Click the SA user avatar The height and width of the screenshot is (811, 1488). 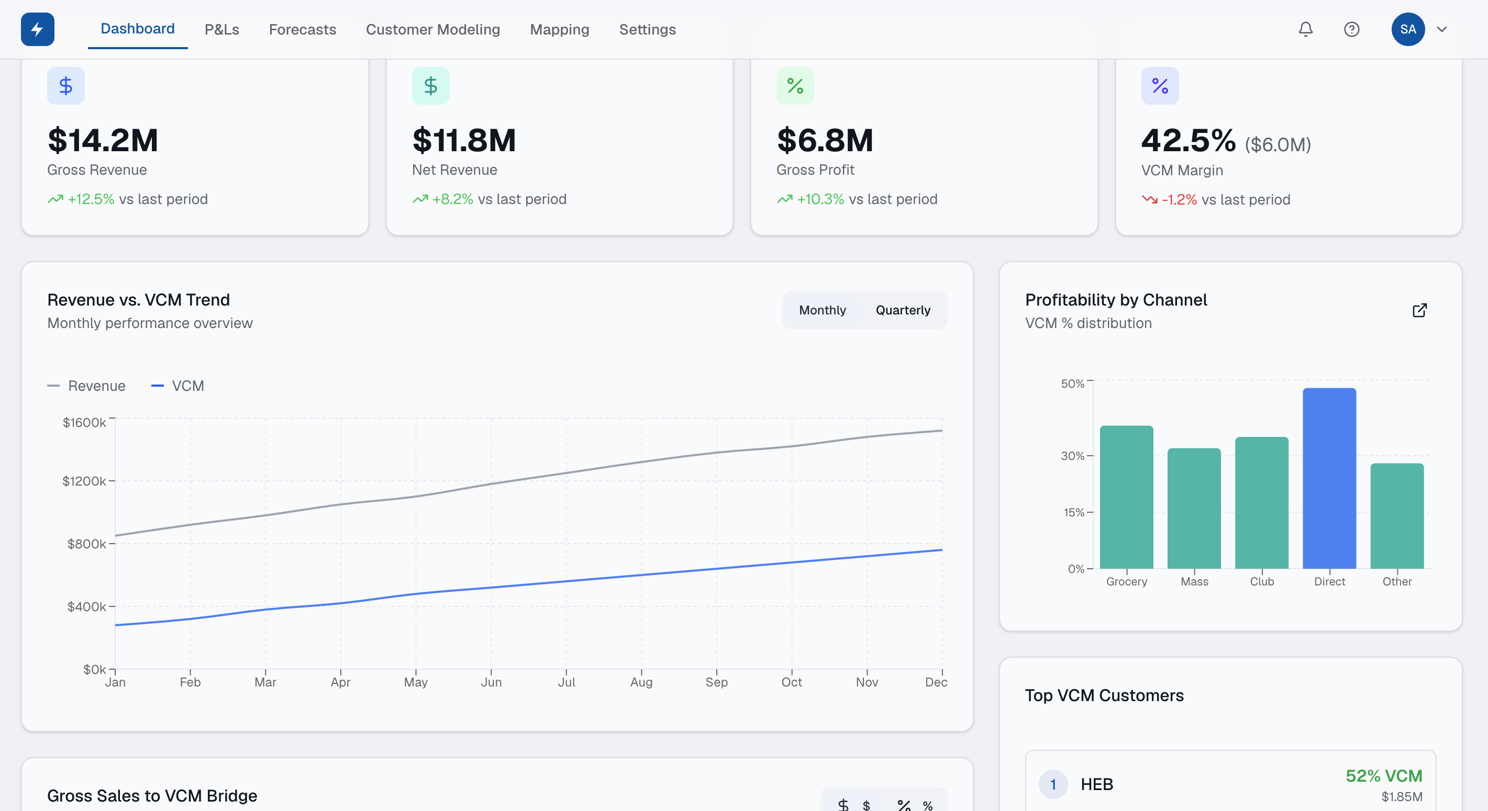[x=1408, y=29]
